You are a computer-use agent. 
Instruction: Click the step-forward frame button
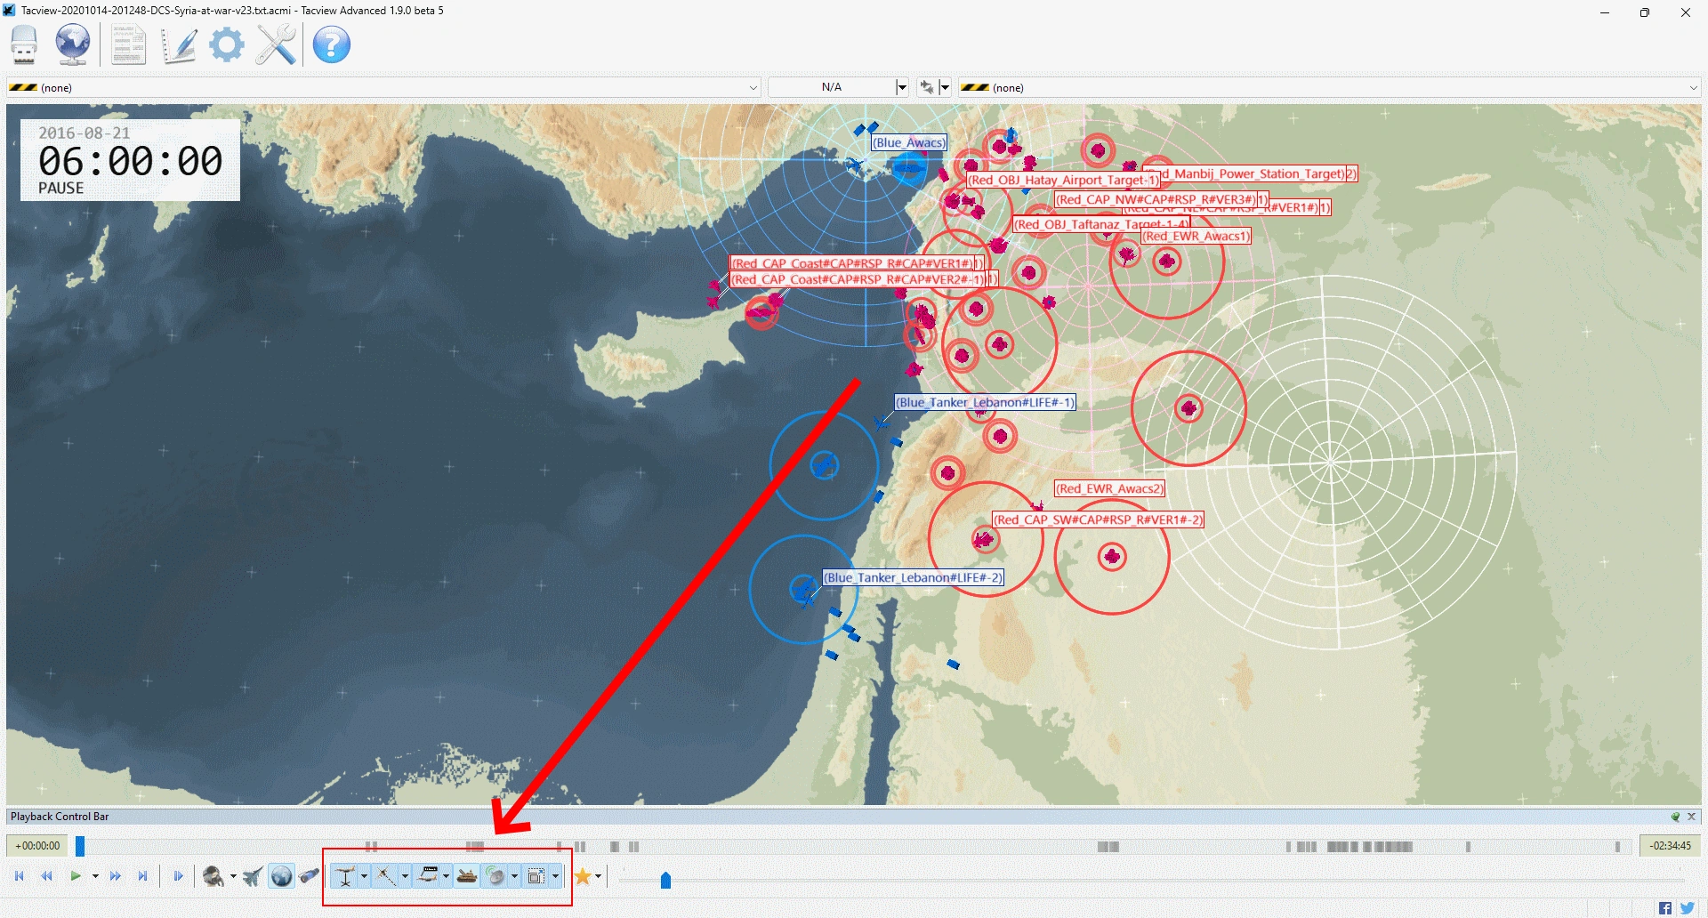pyautogui.click(x=178, y=876)
